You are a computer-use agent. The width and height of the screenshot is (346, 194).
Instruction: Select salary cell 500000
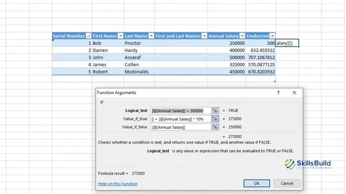pos(227,58)
